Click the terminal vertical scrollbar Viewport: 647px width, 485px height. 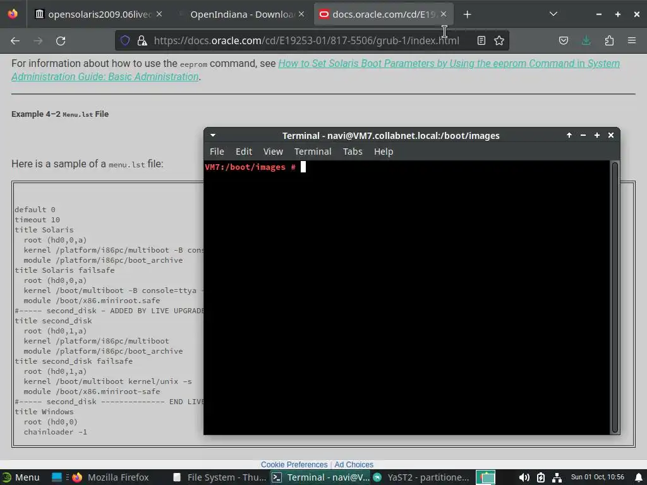click(x=615, y=297)
